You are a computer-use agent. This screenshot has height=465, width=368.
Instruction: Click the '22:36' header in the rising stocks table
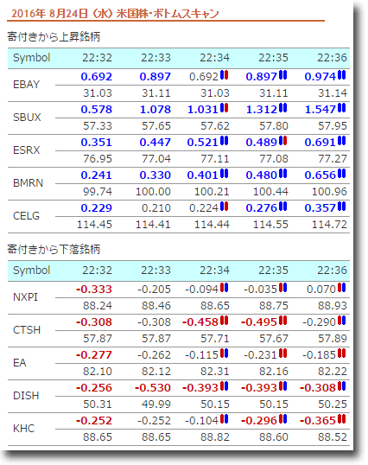pos(332,58)
